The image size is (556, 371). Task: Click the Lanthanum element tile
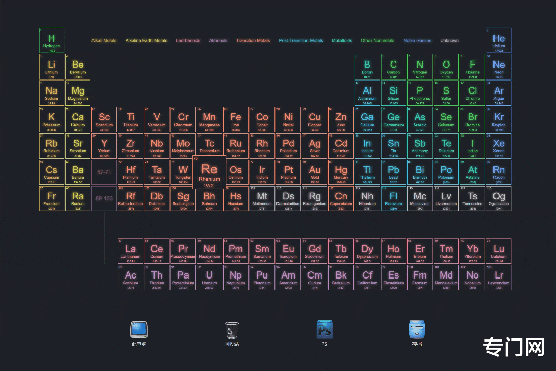pos(131,251)
